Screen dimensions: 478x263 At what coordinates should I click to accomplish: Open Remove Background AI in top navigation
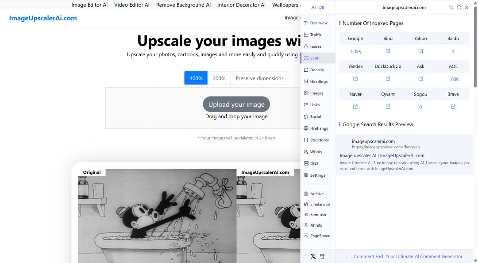[x=183, y=5]
